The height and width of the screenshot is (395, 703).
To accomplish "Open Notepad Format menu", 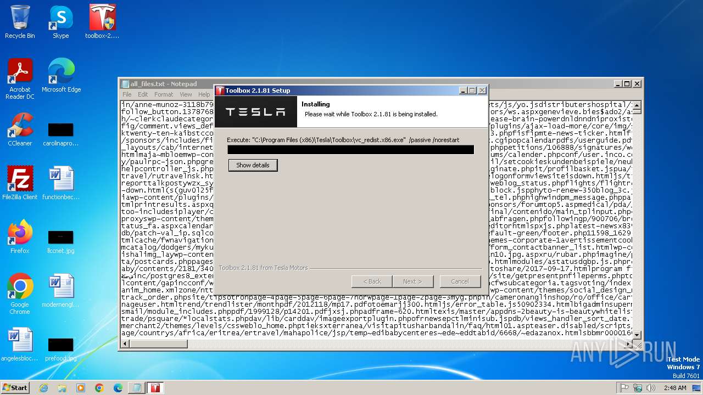I will pyautogui.click(x=164, y=94).
